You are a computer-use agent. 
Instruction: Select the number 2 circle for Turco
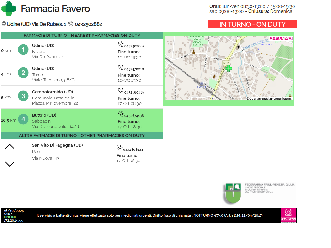coord(23,73)
